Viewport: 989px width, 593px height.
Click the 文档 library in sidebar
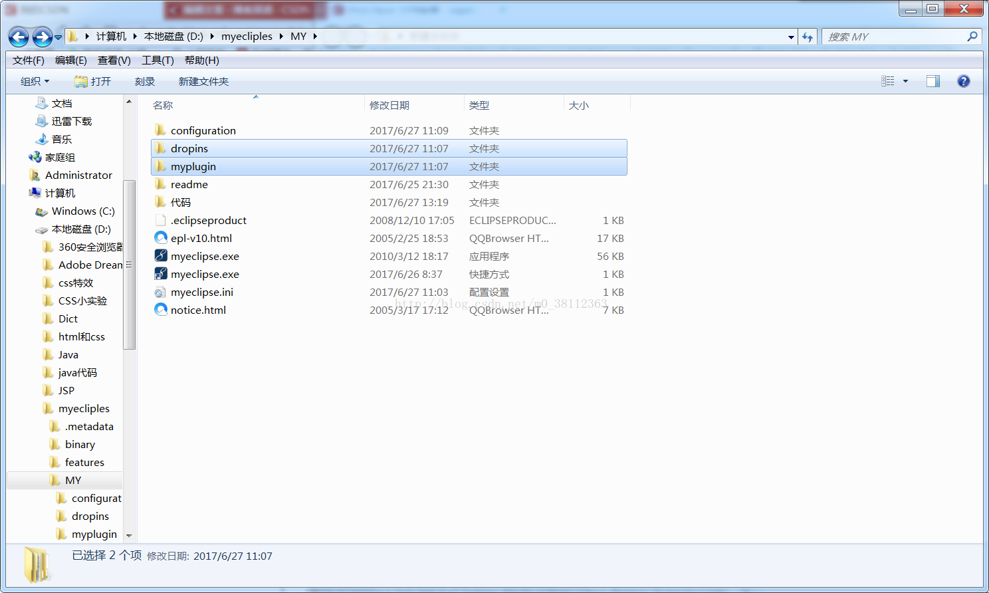coord(62,104)
